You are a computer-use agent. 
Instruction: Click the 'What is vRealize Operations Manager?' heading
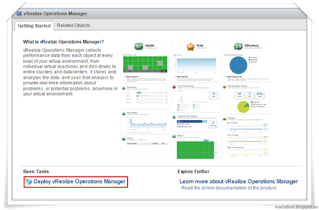point(63,42)
